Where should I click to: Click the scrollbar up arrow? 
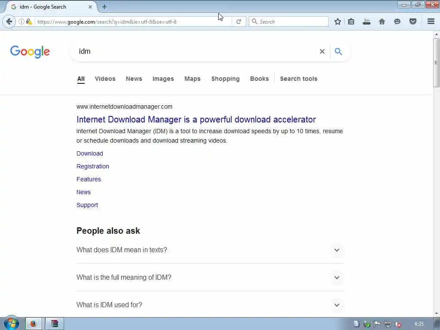click(x=437, y=34)
